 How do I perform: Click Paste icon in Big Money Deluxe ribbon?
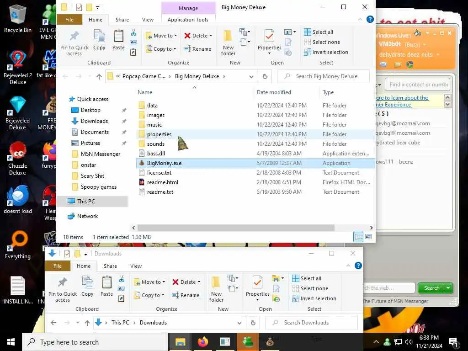click(x=118, y=40)
